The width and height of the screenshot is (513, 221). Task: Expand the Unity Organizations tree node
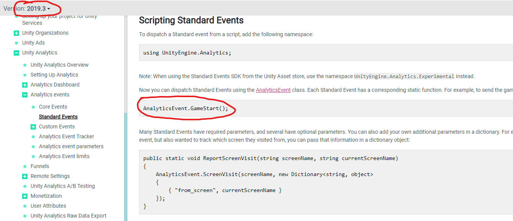coord(16,33)
